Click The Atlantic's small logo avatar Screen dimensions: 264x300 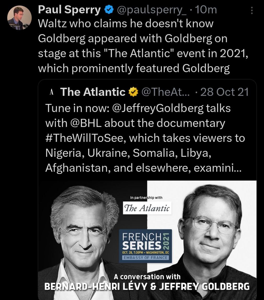coord(51,92)
